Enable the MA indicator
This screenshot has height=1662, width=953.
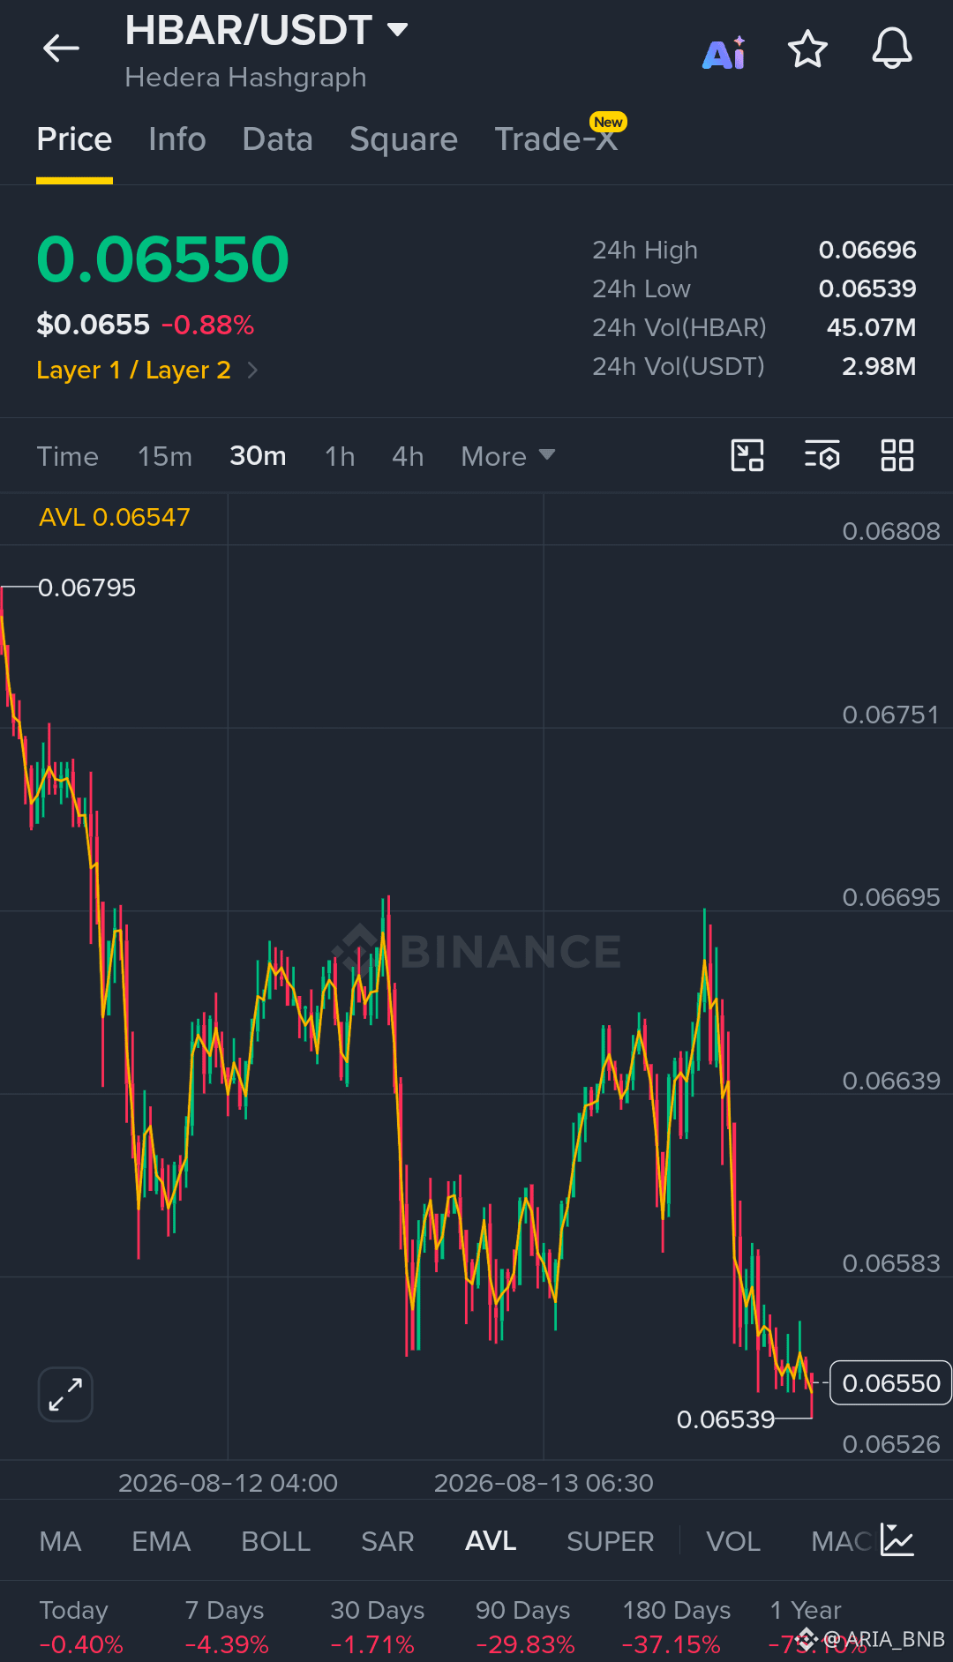point(60,1541)
